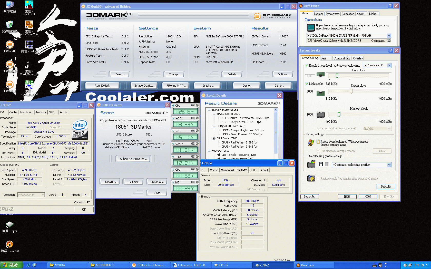431x269 pixels.
Task: Click Internet Explorer quick launch icon
Action: click(28, 265)
